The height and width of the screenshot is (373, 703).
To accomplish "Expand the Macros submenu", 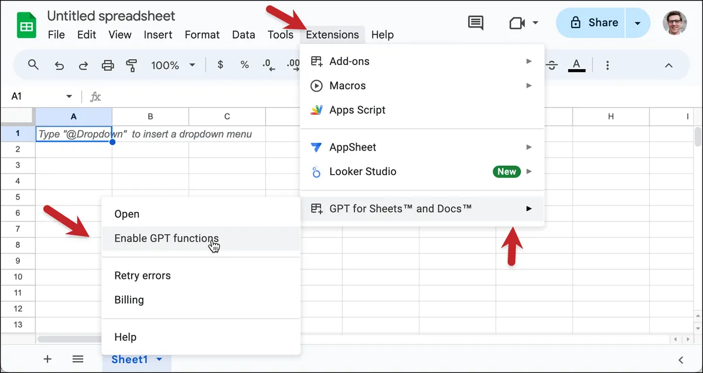I will pos(529,85).
